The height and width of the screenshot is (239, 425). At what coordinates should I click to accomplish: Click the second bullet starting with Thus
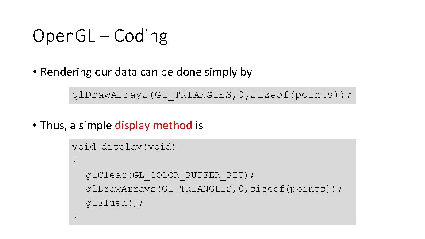[118, 126]
